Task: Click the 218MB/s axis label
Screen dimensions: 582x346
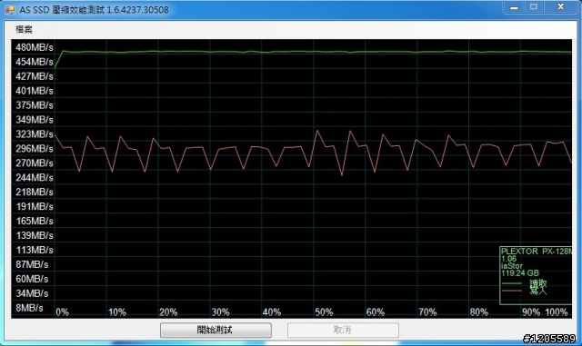Action: pos(35,193)
